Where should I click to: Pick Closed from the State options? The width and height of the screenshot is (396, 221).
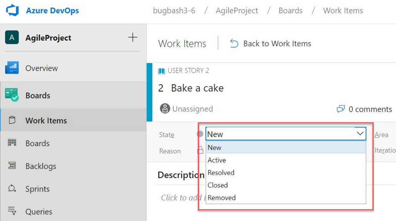(x=218, y=185)
